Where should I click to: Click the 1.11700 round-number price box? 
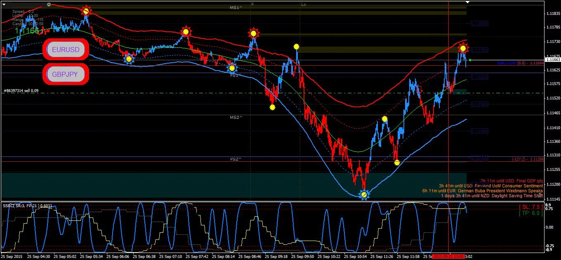click(479, 50)
